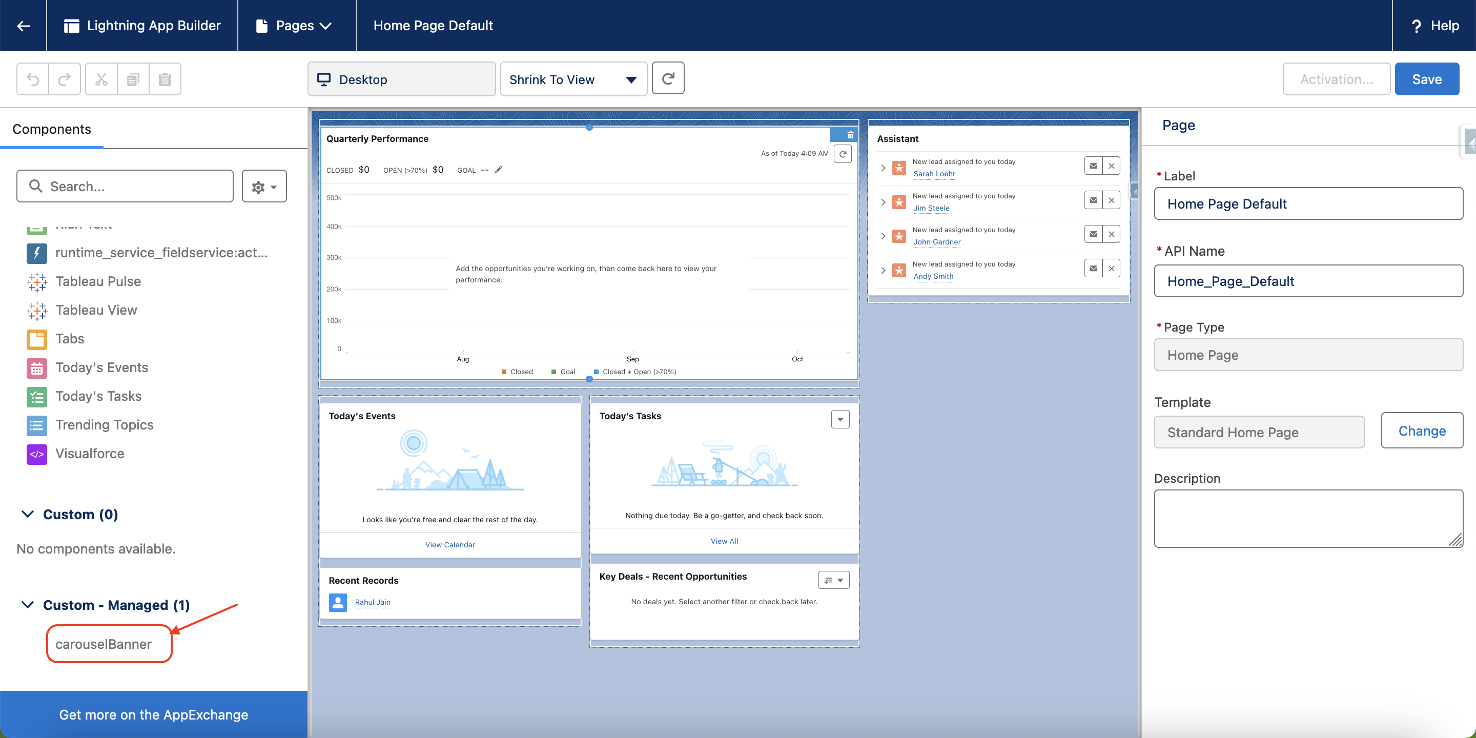Click the cut scissors icon

pyautogui.click(x=101, y=79)
